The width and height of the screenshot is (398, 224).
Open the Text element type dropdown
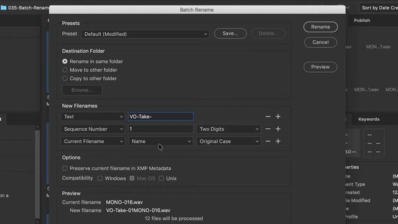93,116
